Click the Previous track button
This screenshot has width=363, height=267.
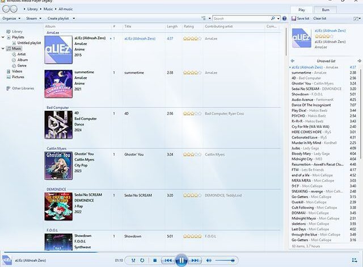click(168, 260)
